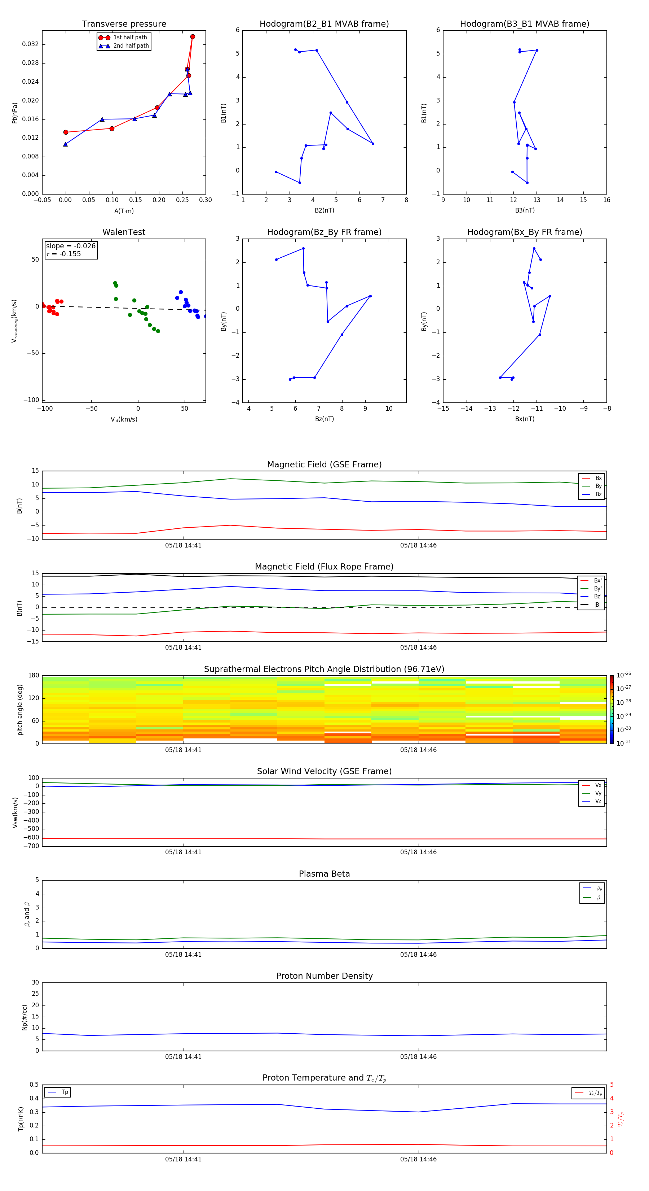The height and width of the screenshot is (1191, 649).
Task: Click the 'Te/Tp' legend entry
Action: tap(588, 1093)
